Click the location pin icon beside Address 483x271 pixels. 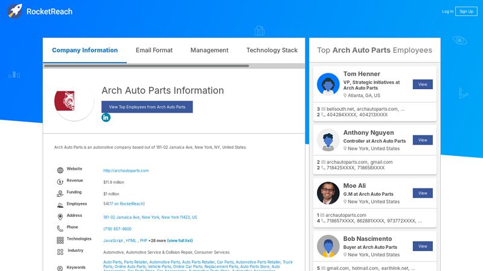[60, 217]
